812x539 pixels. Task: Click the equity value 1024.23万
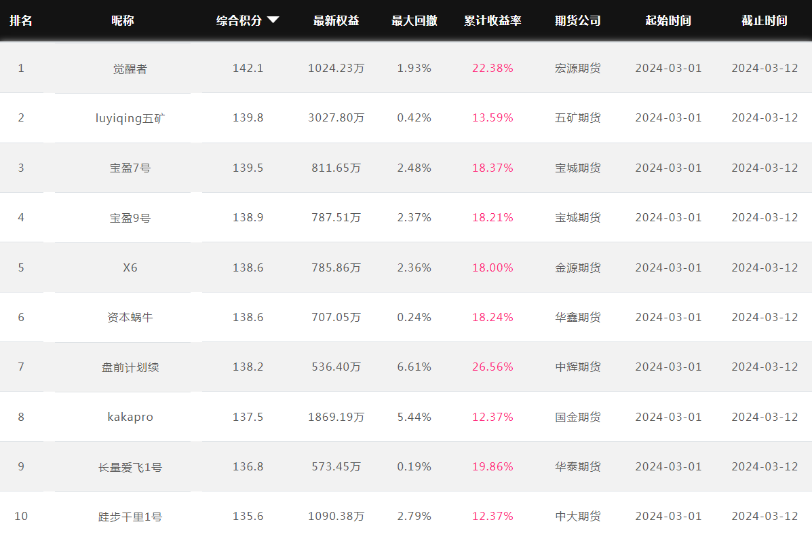coord(336,68)
